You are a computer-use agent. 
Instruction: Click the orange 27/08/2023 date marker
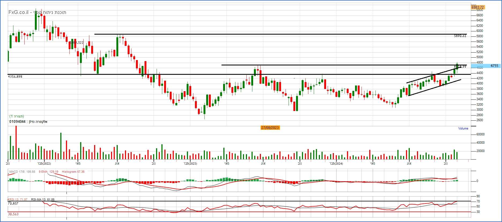pos(270,128)
